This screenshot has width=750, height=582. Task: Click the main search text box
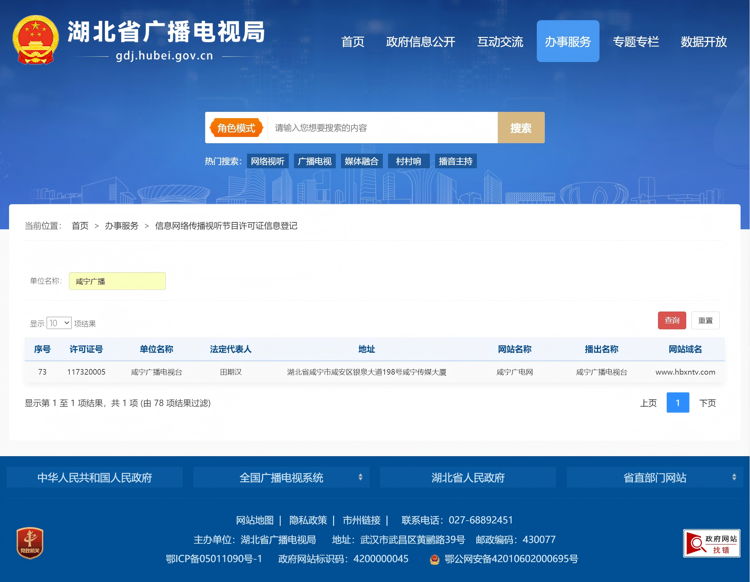(x=382, y=128)
